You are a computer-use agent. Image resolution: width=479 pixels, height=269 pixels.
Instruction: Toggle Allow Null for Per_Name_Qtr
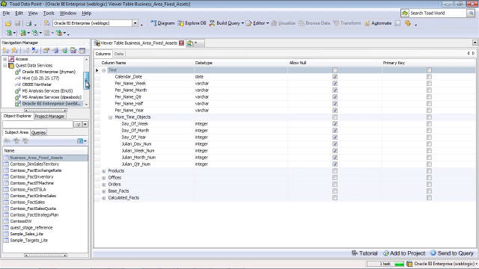335,97
